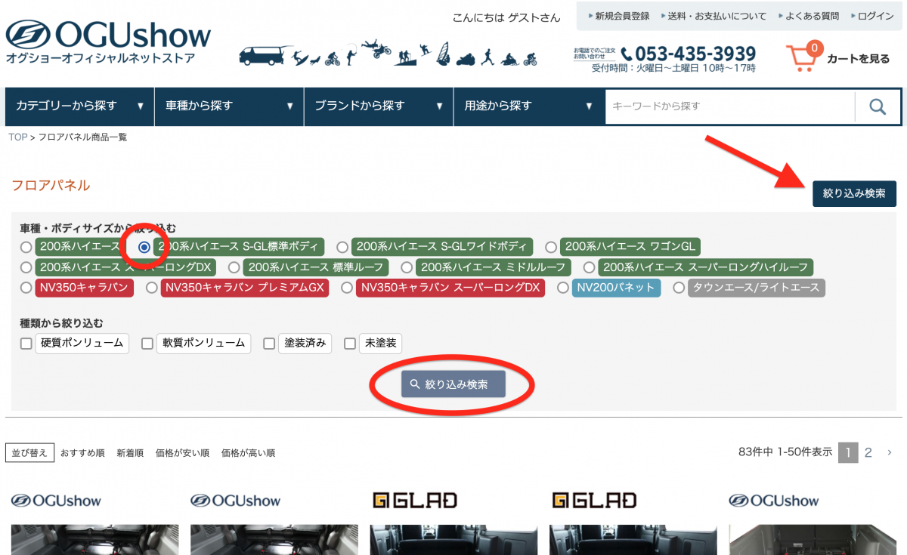The width and height of the screenshot is (907, 555).
Task: Click the 並び替え label box
Action: (x=29, y=453)
